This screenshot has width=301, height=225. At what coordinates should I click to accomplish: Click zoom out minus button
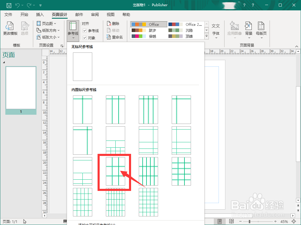pyautogui.click(x=240, y=221)
